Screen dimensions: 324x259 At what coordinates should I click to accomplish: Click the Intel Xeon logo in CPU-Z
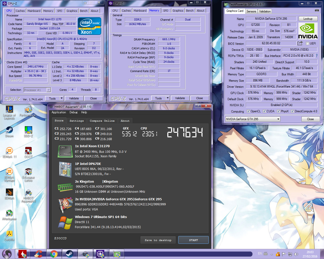click(89, 26)
